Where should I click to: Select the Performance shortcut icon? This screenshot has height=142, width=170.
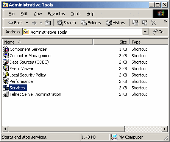tap(6, 81)
